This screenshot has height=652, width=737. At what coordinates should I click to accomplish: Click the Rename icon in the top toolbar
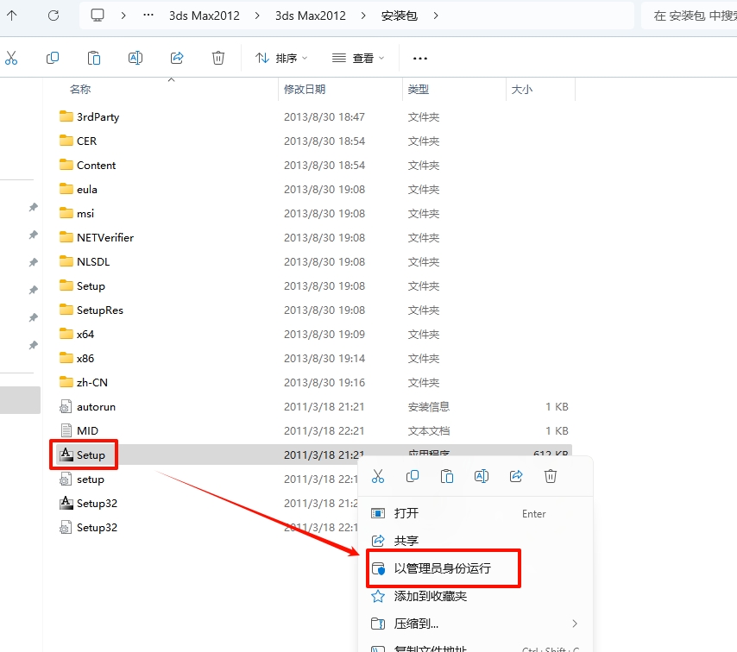135,58
